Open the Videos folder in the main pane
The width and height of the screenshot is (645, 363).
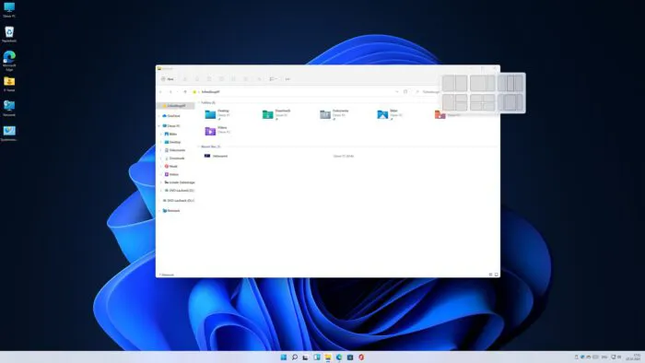coord(217,130)
